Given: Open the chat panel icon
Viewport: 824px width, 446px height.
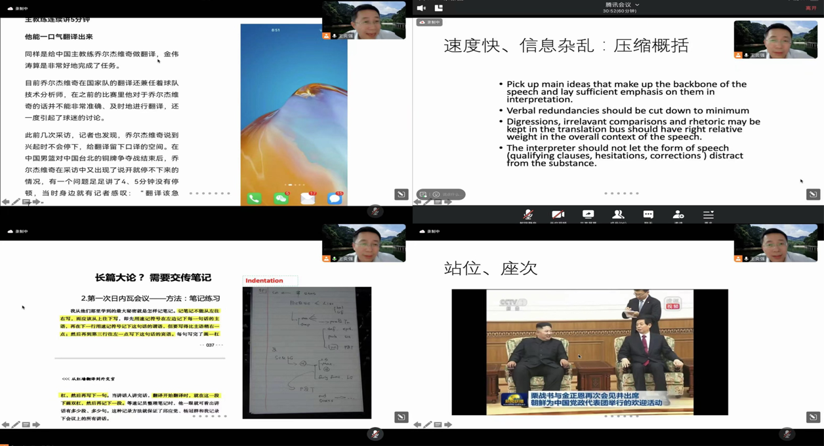Looking at the screenshot, I should tap(648, 215).
